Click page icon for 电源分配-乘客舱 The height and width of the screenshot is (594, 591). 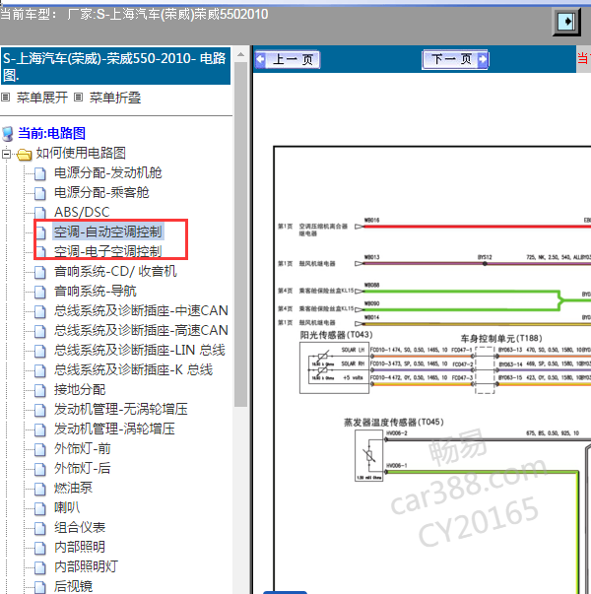tap(40, 194)
